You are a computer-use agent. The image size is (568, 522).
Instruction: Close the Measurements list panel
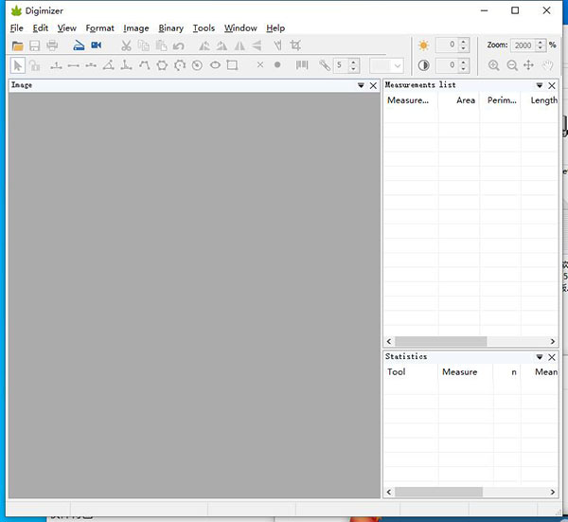click(552, 85)
